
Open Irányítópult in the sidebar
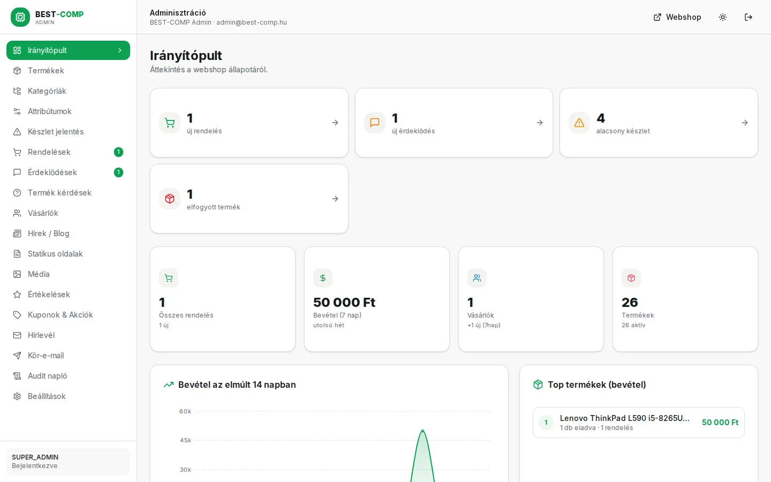[x=68, y=50]
